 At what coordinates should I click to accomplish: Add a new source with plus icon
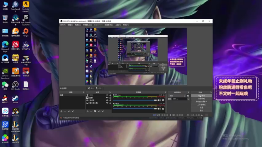[x=88, y=111]
